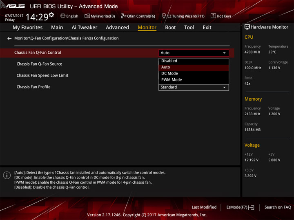Select PWM Mode option
Image resolution: width=294 pixels, height=220 pixels.
tap(194, 80)
